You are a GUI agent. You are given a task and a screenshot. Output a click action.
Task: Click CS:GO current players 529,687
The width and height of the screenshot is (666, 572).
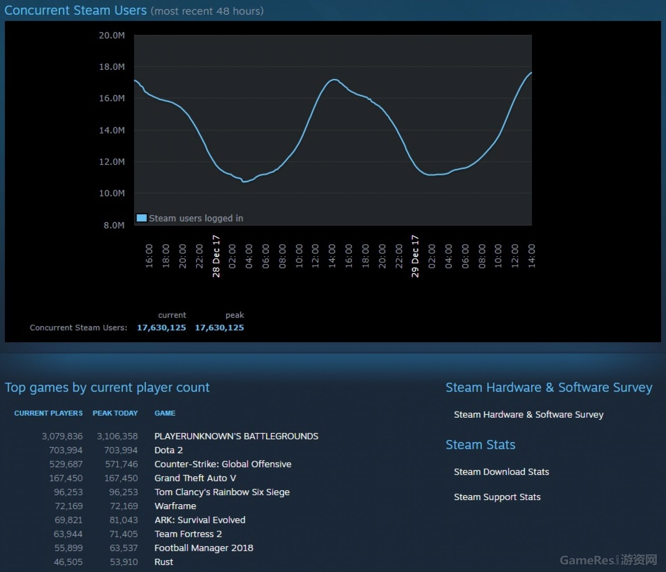click(x=66, y=464)
